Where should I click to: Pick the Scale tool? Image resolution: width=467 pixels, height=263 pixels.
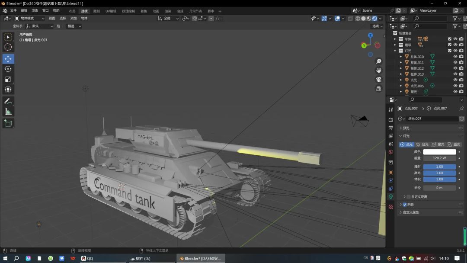pyautogui.click(x=8, y=79)
